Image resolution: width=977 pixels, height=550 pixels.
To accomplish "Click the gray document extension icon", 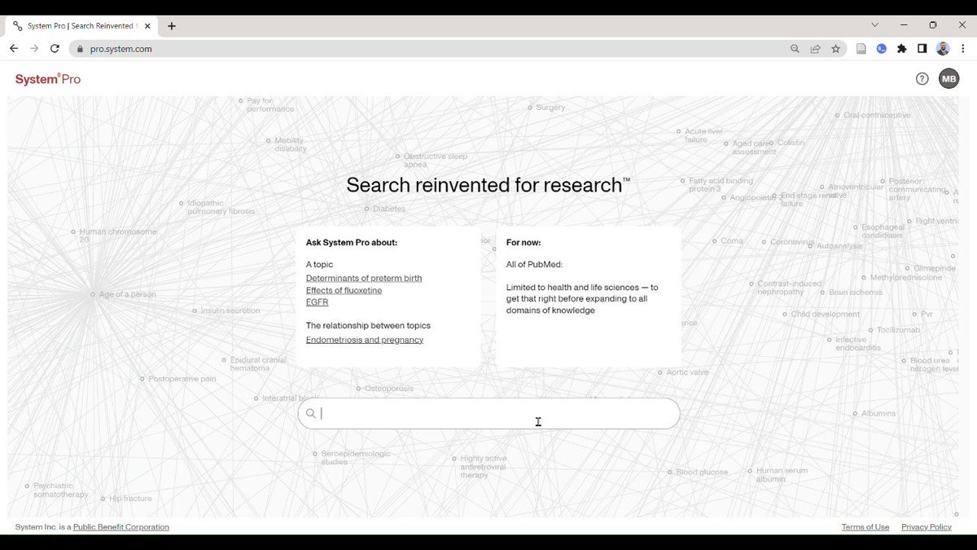I will [x=861, y=49].
